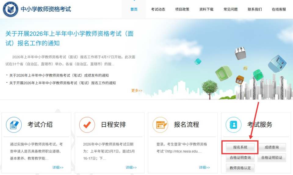Image resolution: width=293 pixels, height=175 pixels.
Task: Click the ntce.neea.edu registration text
Action: click(182, 148)
